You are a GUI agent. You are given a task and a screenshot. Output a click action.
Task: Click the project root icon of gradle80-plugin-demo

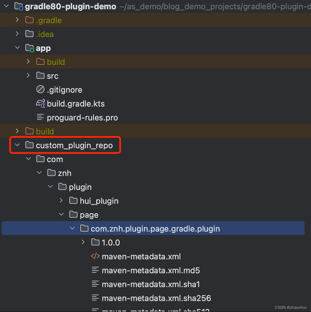[18, 6]
